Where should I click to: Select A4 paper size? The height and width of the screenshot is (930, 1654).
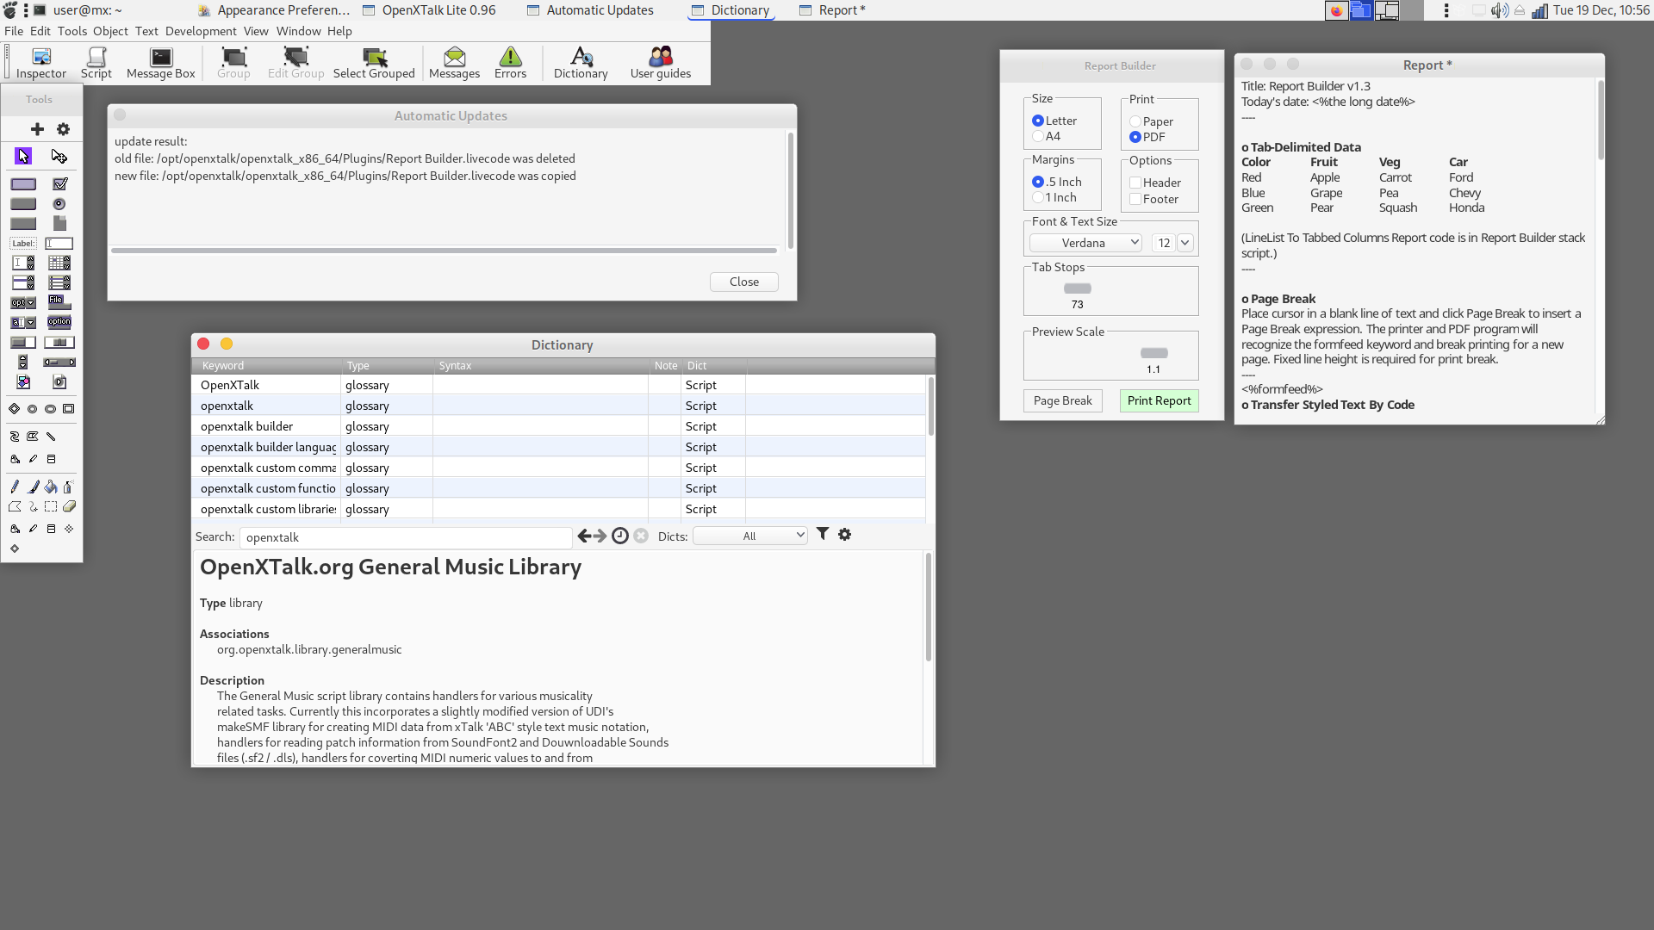point(1047,136)
